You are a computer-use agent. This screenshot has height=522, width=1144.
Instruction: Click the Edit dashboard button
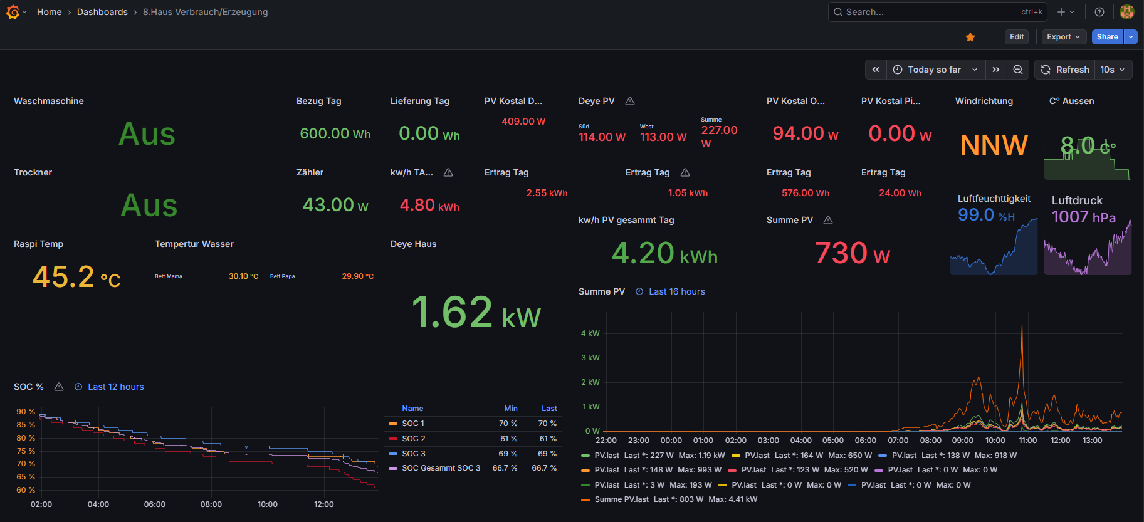coord(1017,37)
